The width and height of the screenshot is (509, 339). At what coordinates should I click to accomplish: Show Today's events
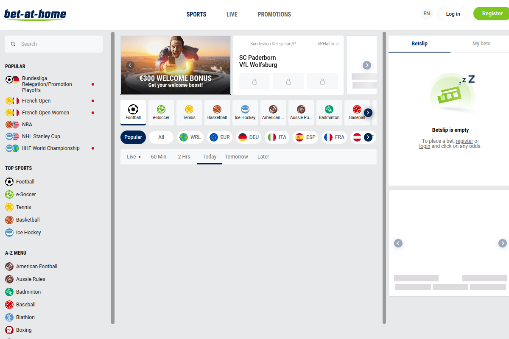(x=210, y=157)
